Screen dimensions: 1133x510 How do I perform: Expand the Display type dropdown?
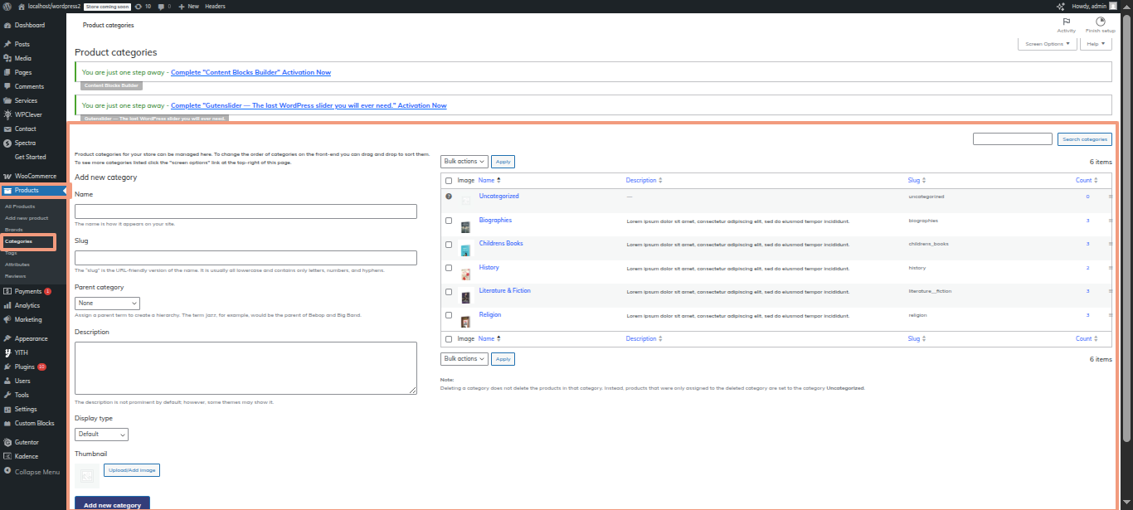[x=101, y=434]
